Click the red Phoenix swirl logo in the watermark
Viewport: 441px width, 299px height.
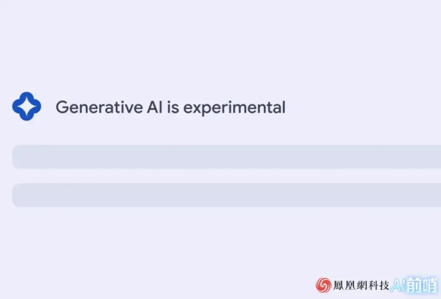(x=323, y=285)
